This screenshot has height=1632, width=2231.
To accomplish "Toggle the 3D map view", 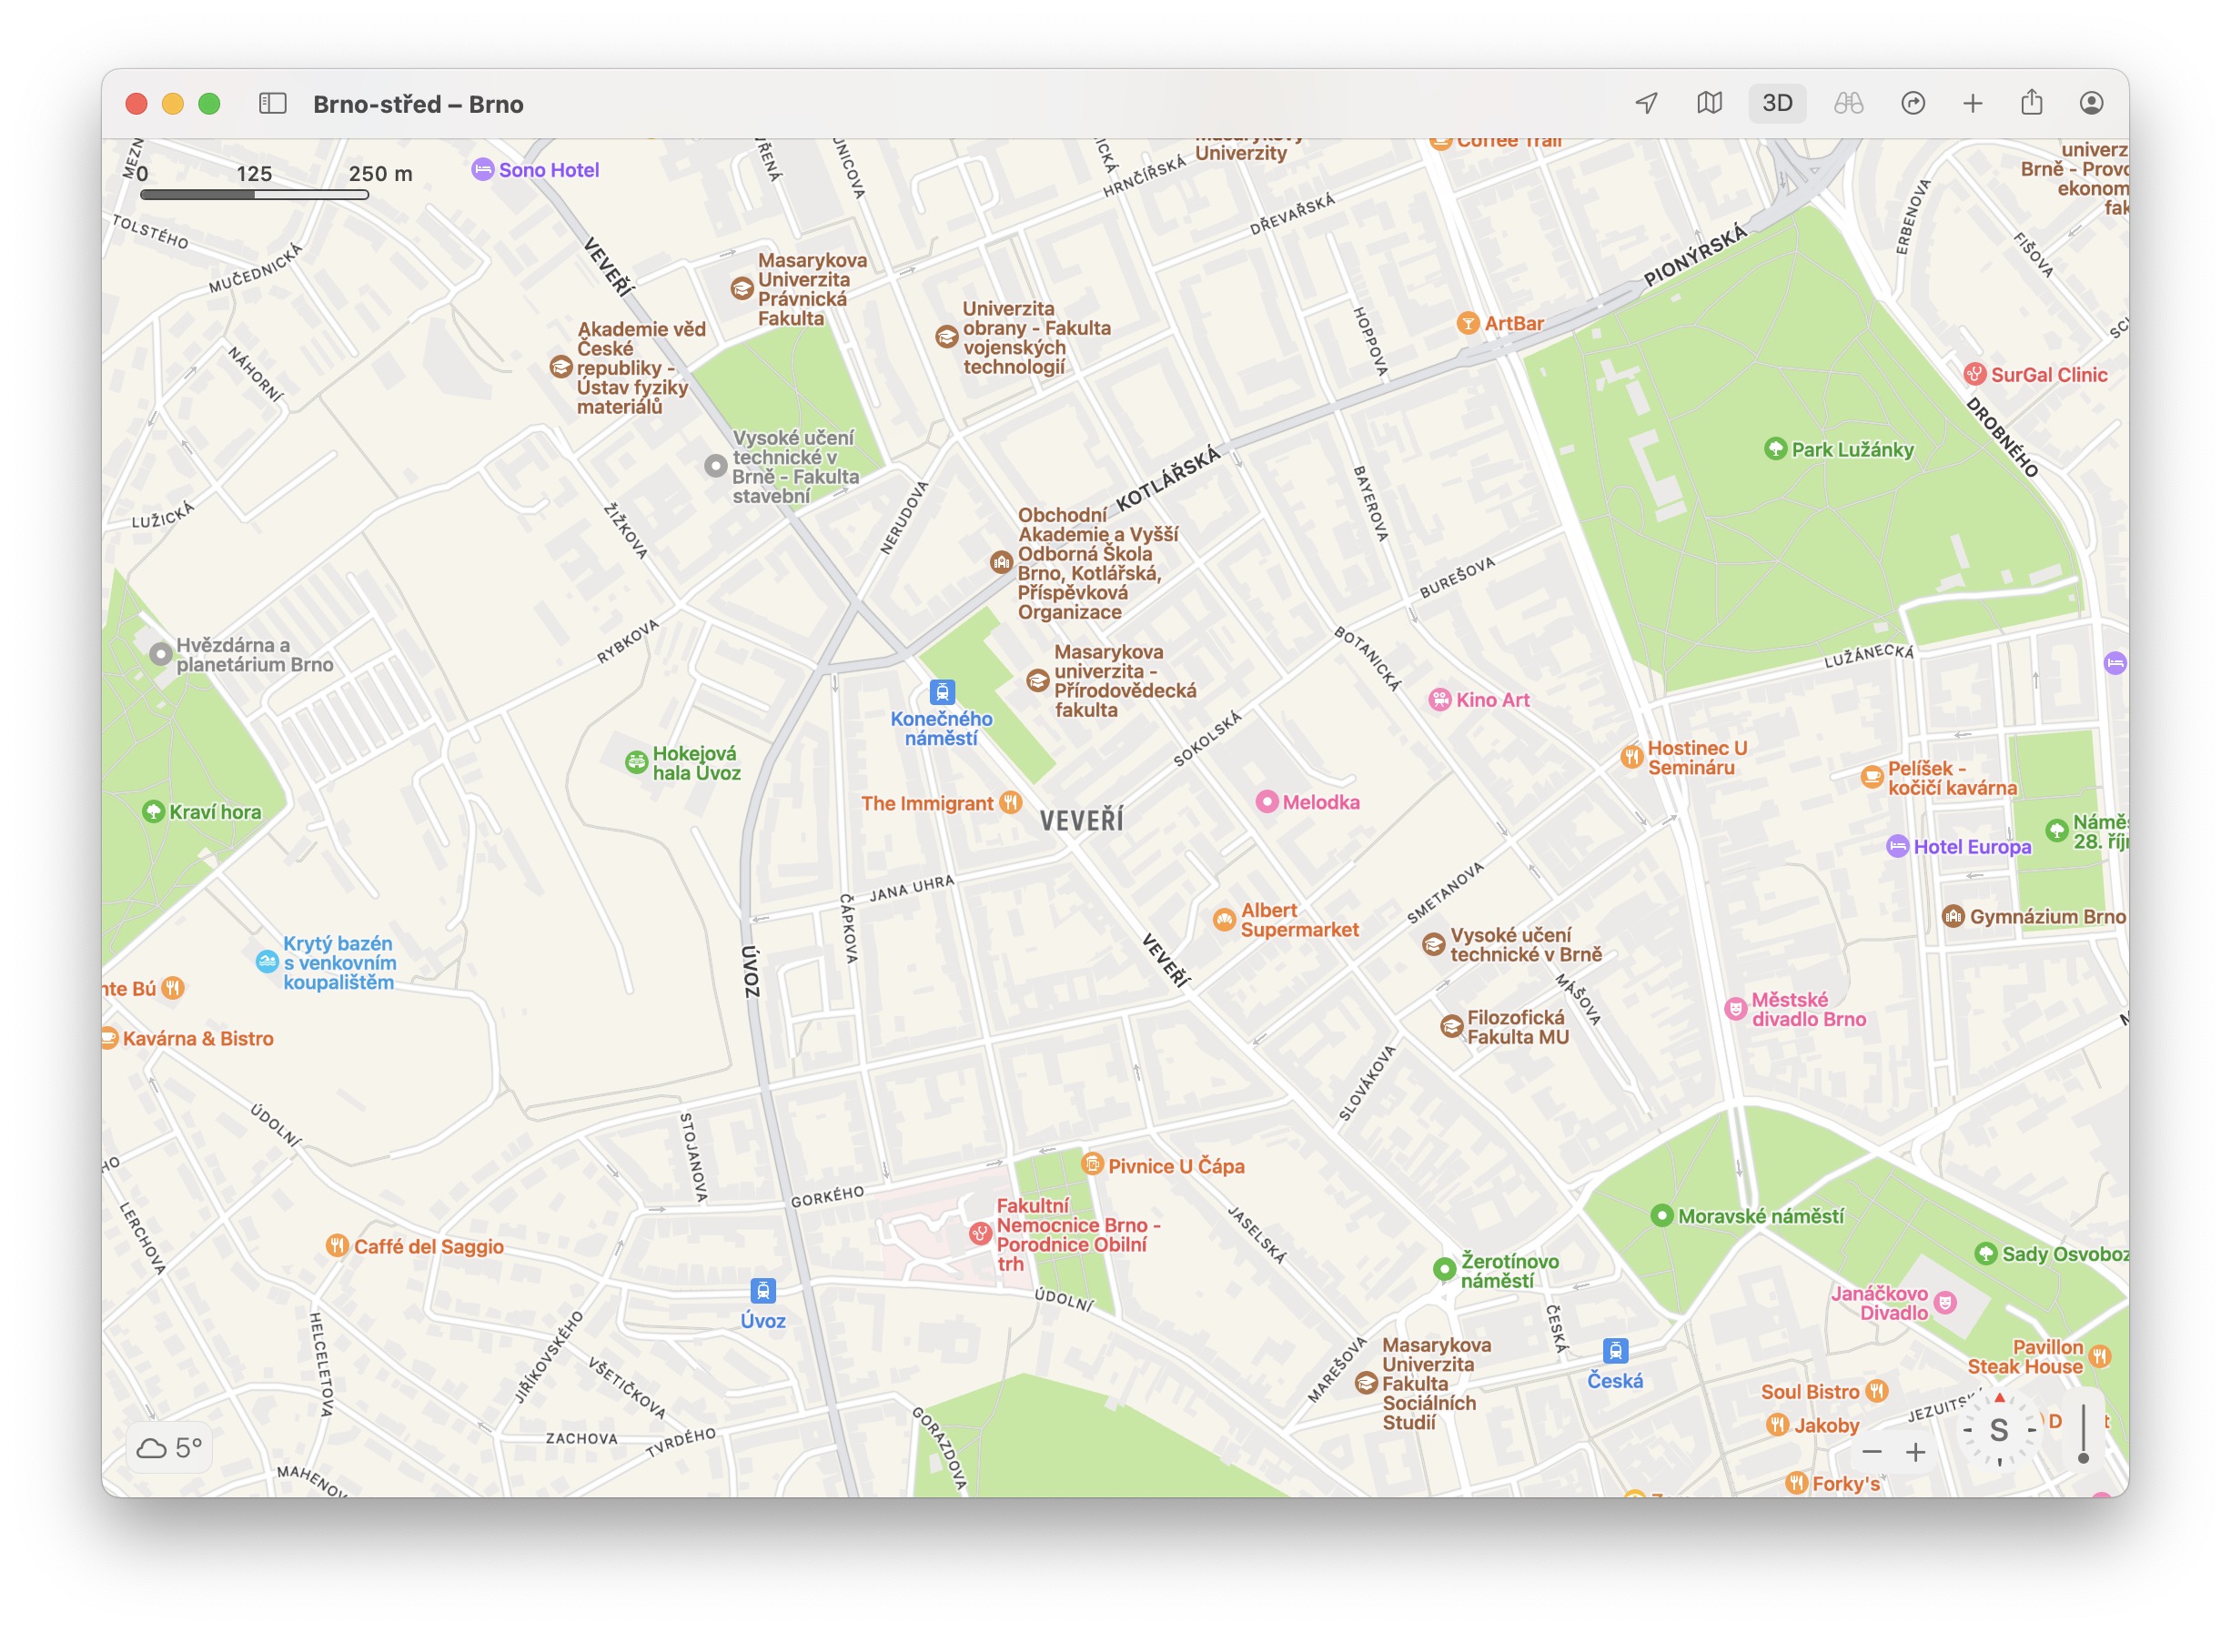I will [1776, 104].
